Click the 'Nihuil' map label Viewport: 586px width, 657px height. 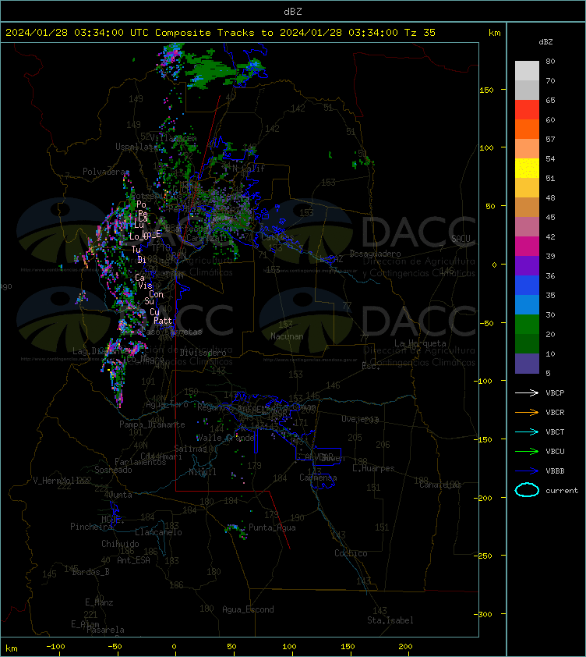tap(203, 472)
